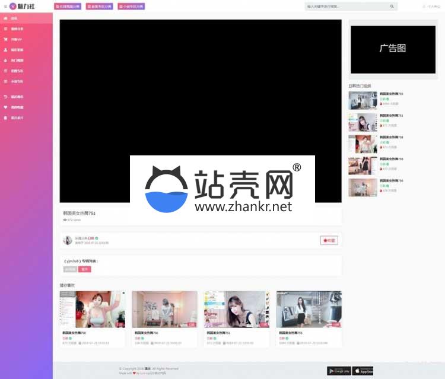The image size is (445, 379).
Task: Click the history icon in sidebar
Action: (x=5, y=96)
